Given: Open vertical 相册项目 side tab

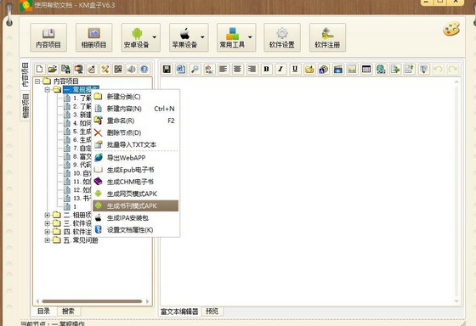Looking at the screenshot, I should tap(25, 106).
